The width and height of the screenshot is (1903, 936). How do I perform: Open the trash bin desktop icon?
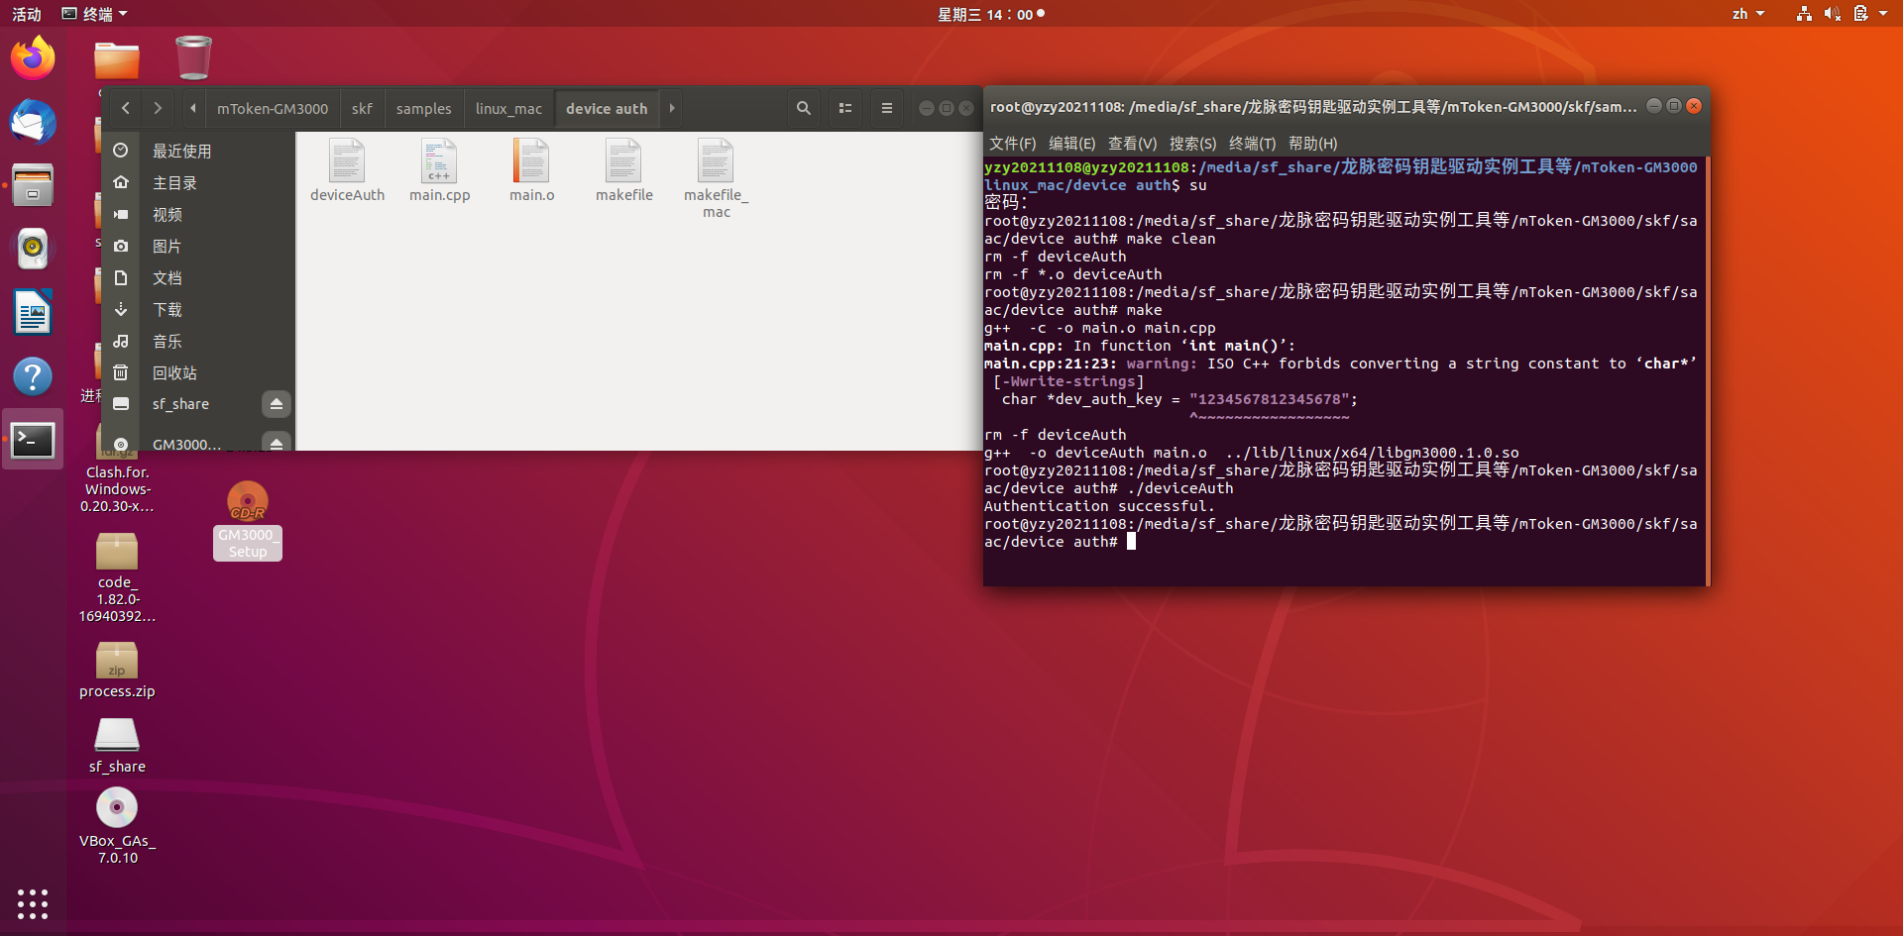(193, 57)
